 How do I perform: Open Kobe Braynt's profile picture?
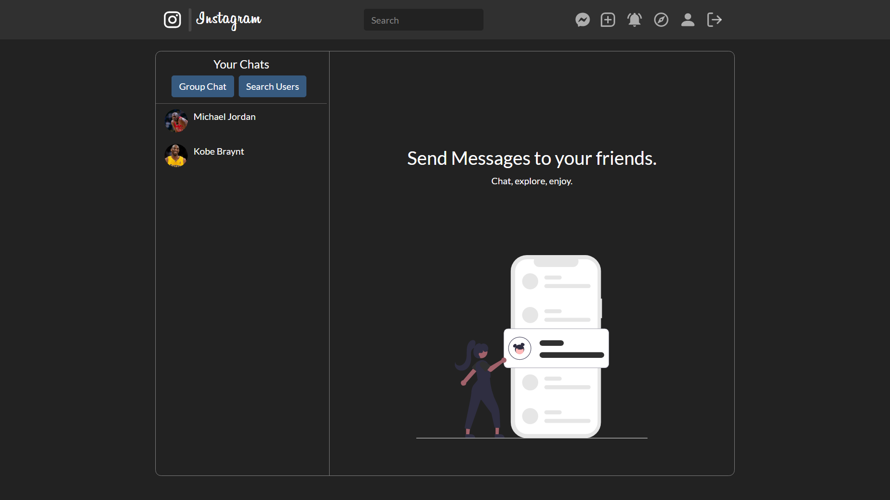[x=176, y=156]
